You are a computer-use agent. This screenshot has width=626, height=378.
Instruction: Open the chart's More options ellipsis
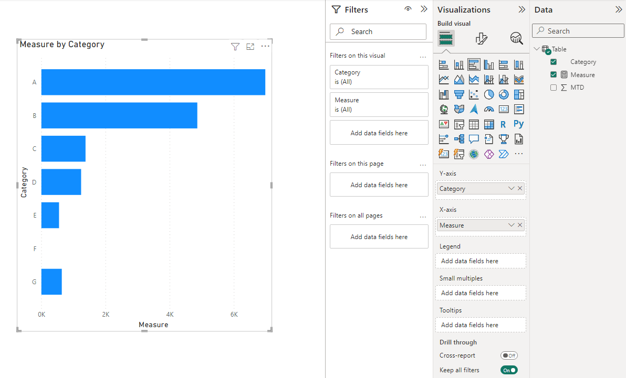click(265, 46)
